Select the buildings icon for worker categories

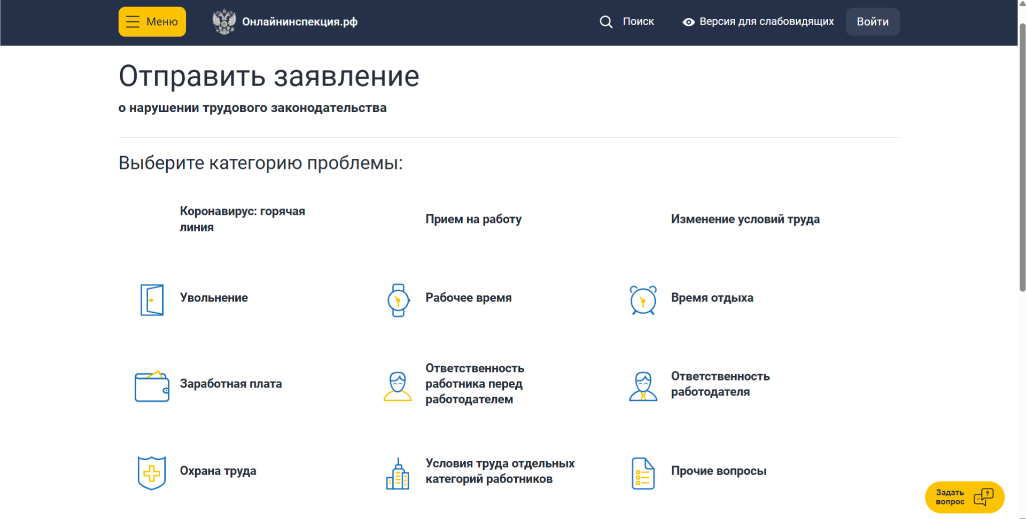tap(398, 473)
